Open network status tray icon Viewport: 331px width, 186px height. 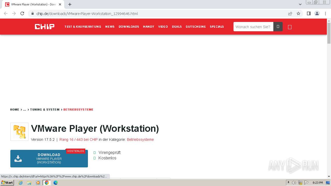pyautogui.click(x=300, y=183)
